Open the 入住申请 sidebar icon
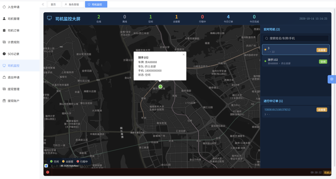This screenshot has width=336, height=179. coord(4,7)
